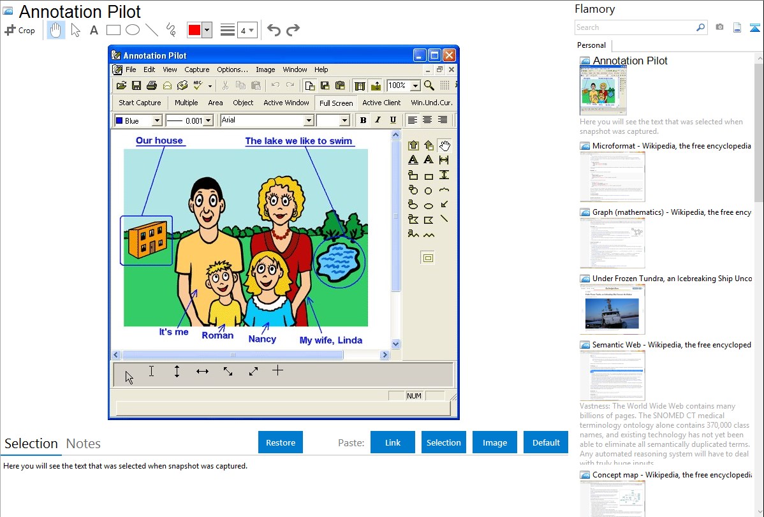764x517 pixels.
Task: Open the Annotation Pilot snapshot thumbnail
Action: pos(603,91)
